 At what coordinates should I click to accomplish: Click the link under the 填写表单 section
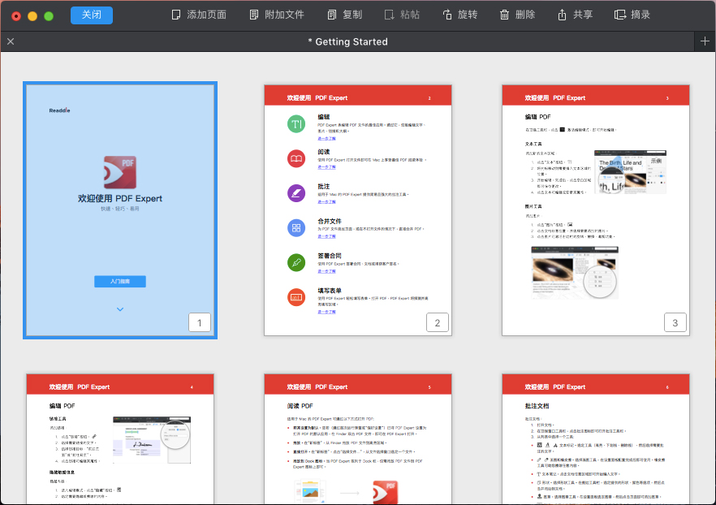326,312
